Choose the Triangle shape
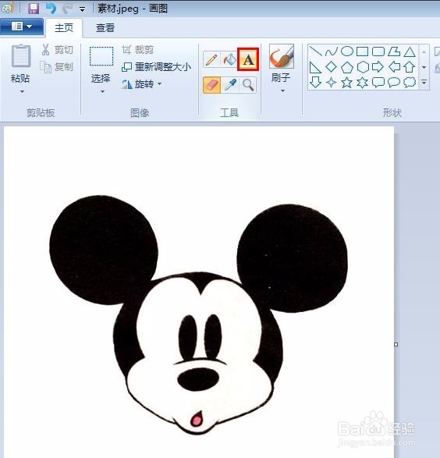Screen dimensions: 440x458 pos(410,51)
